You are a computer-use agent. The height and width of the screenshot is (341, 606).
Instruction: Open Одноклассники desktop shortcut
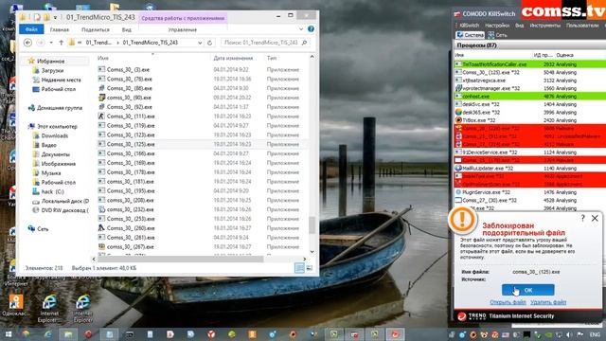point(15,306)
